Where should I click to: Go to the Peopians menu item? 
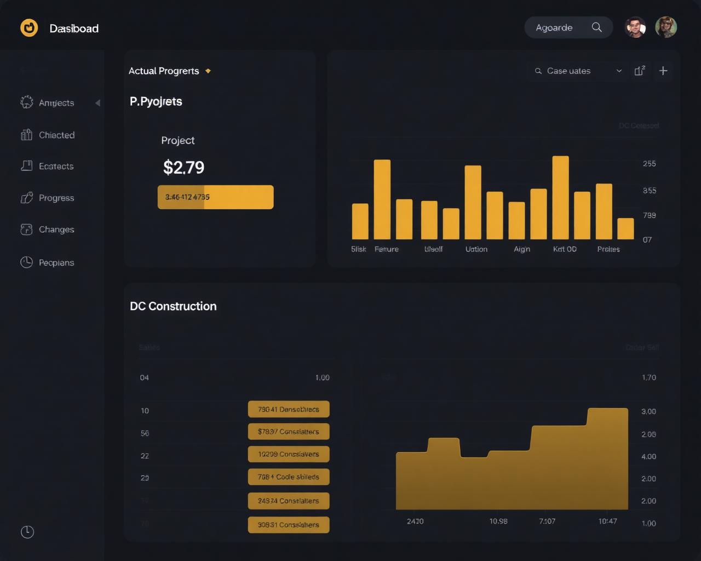click(56, 262)
